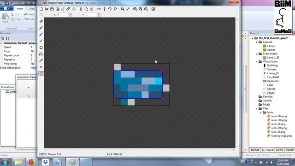Switch to the Objects tab

290,150
